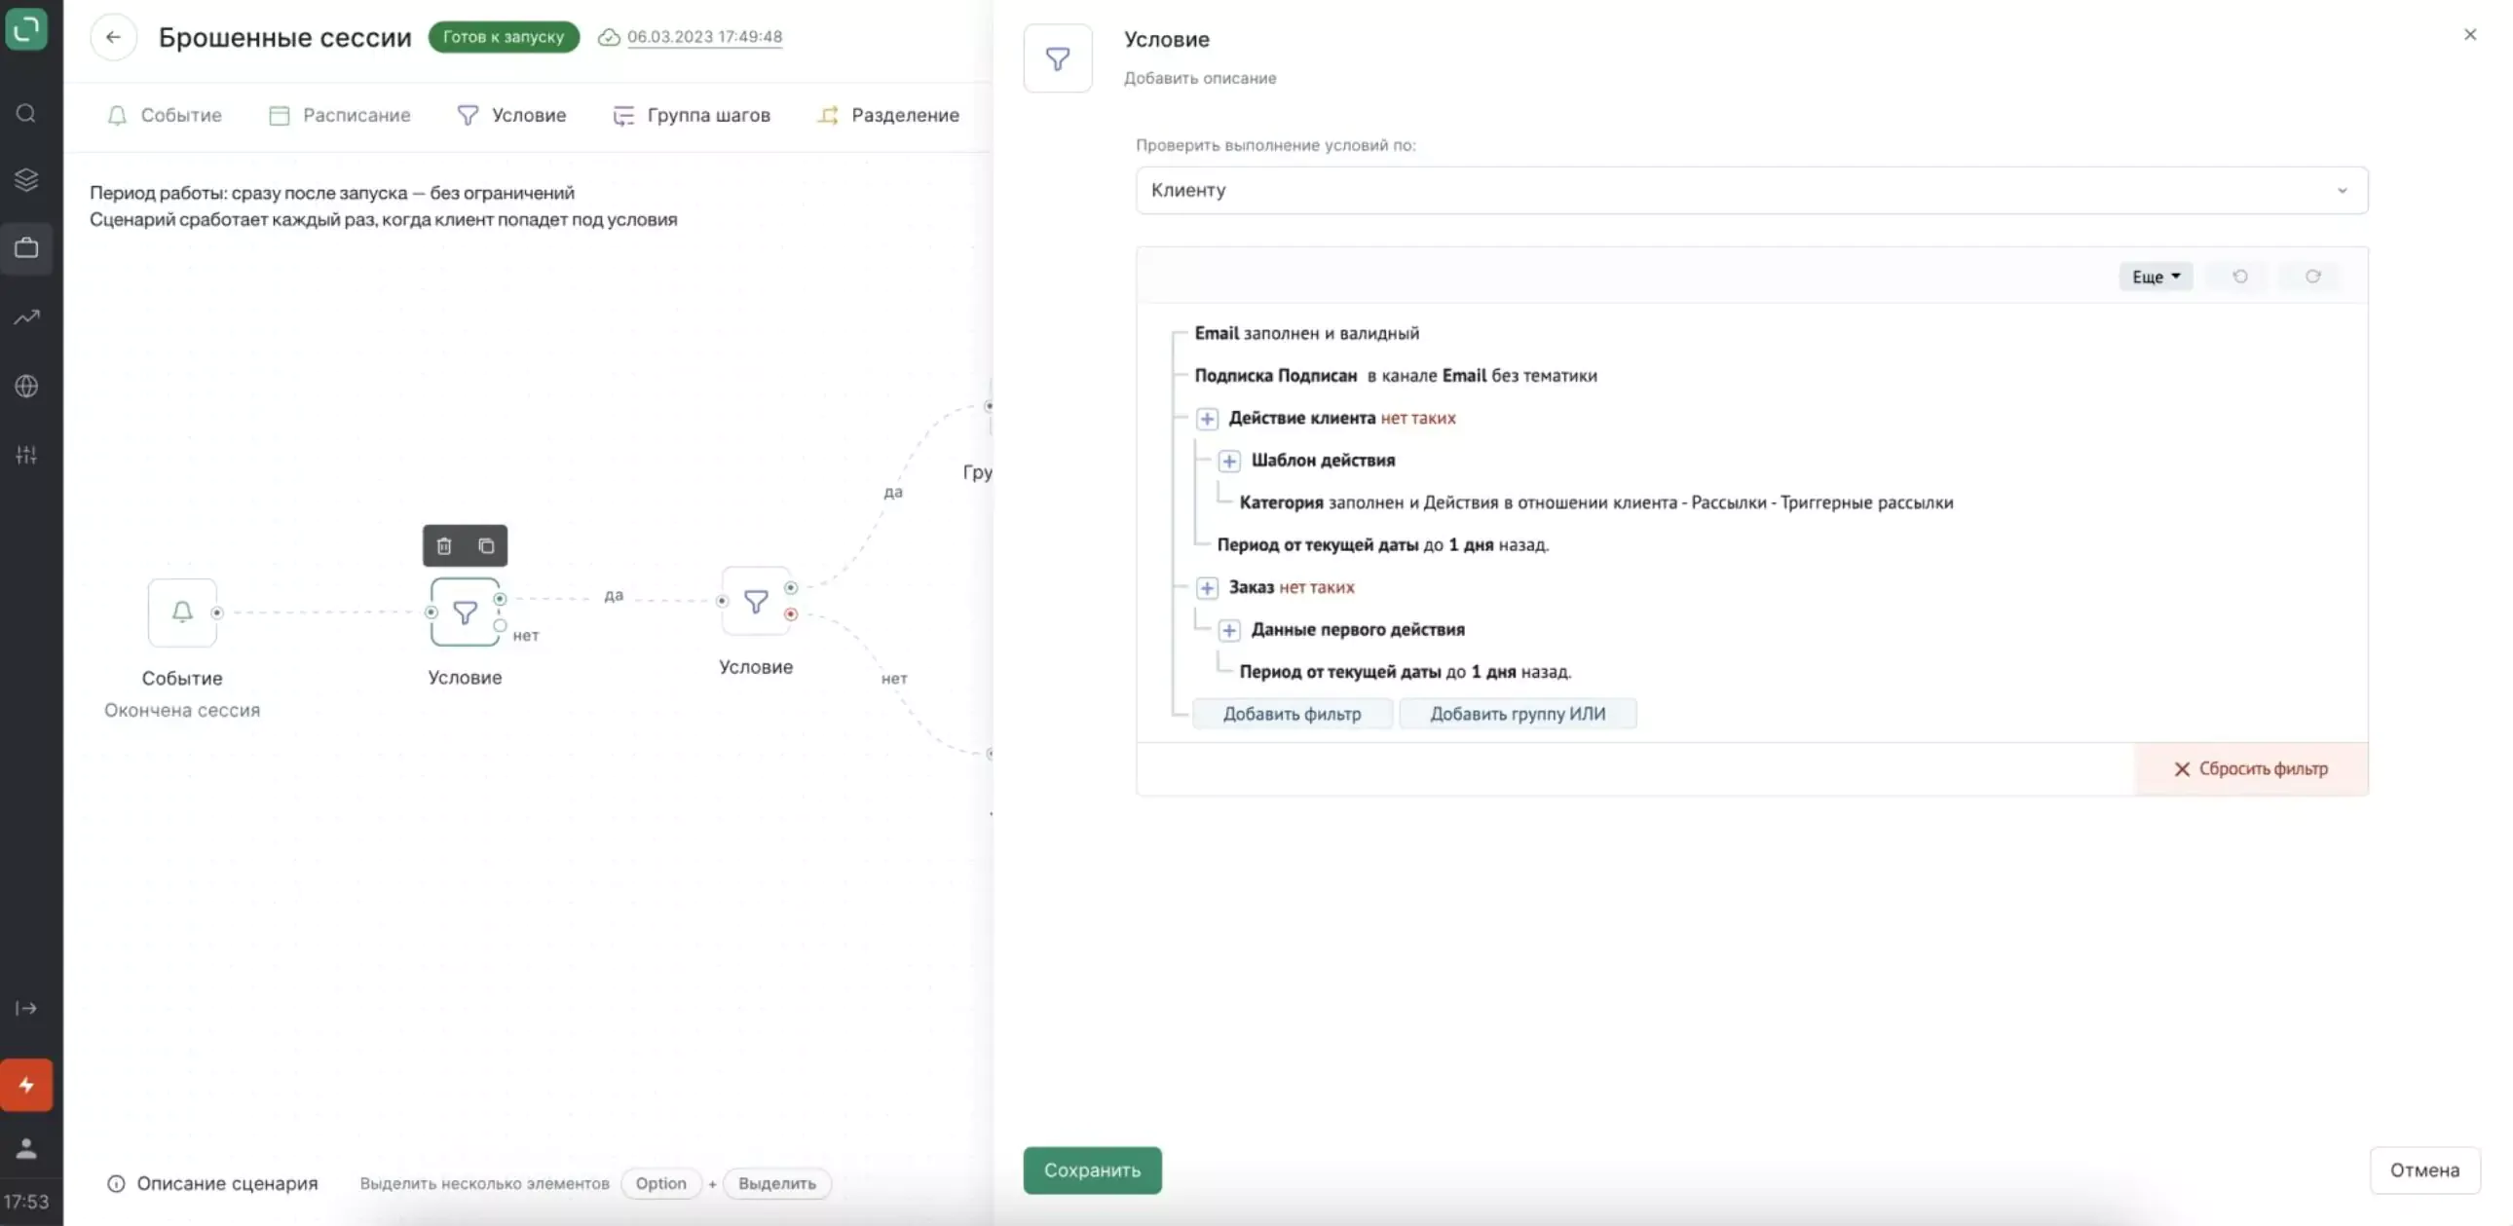Viewport: 2513px width, 1226px height.
Task: Open the 06.03.2023 17:49:48 timestamp link
Action: click(704, 37)
